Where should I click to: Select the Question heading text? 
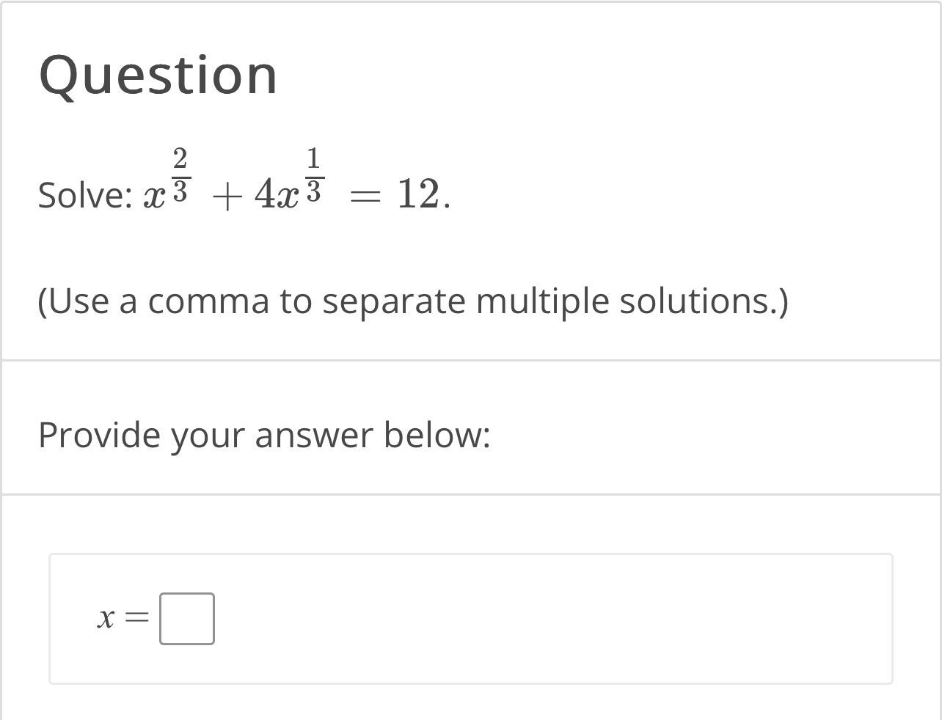(158, 73)
